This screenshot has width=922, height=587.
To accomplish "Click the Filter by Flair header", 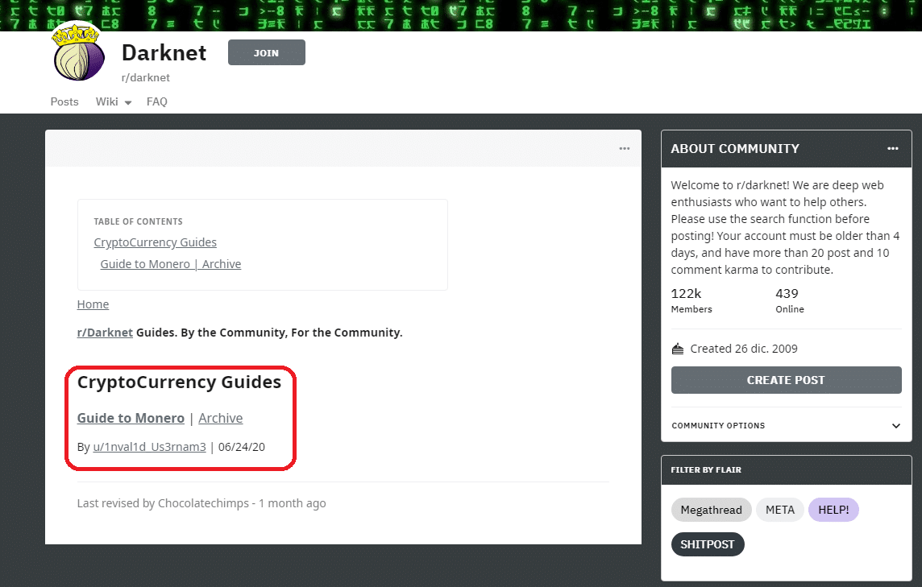I will 706,470.
